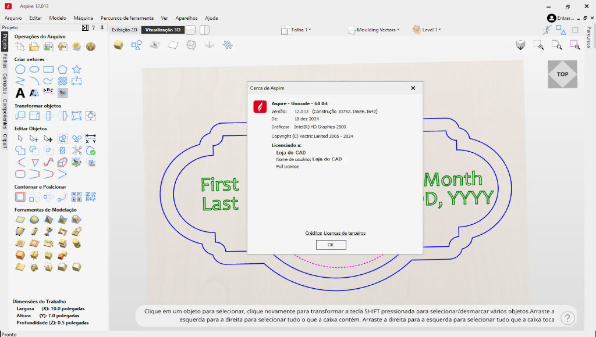Toggle the horizontal split view button
The image size is (596, 337).
click(x=191, y=30)
